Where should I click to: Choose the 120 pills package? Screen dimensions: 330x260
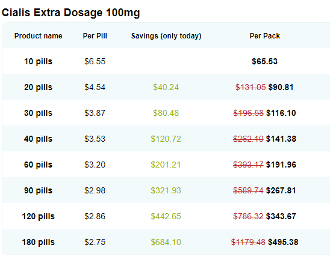(x=38, y=216)
